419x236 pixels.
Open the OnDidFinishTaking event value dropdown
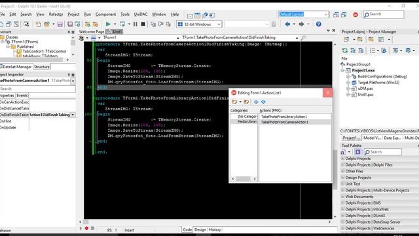click(73, 115)
